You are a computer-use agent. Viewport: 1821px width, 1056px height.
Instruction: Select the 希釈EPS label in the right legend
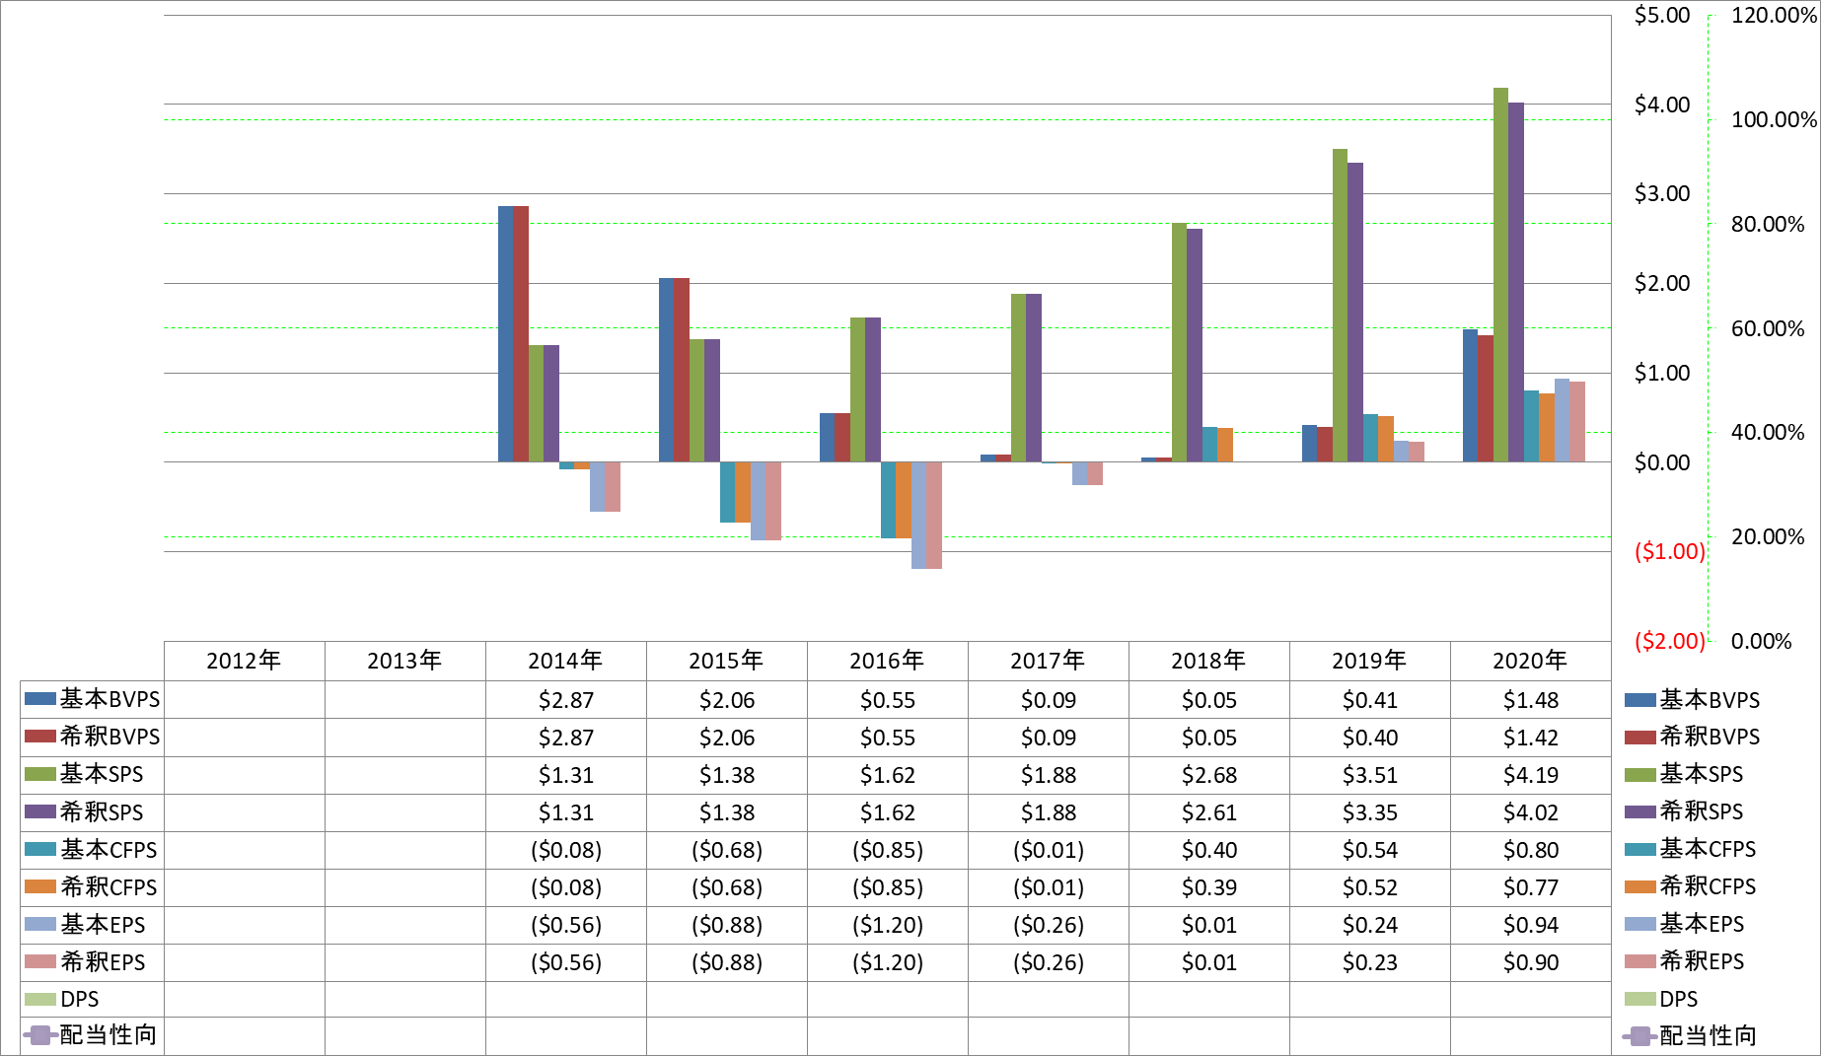click(x=1702, y=961)
